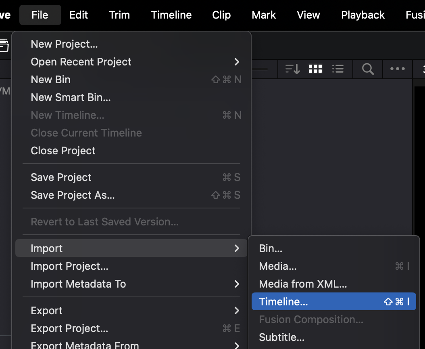The image size is (425, 349).
Task: Click Close Project
Action: click(x=63, y=151)
